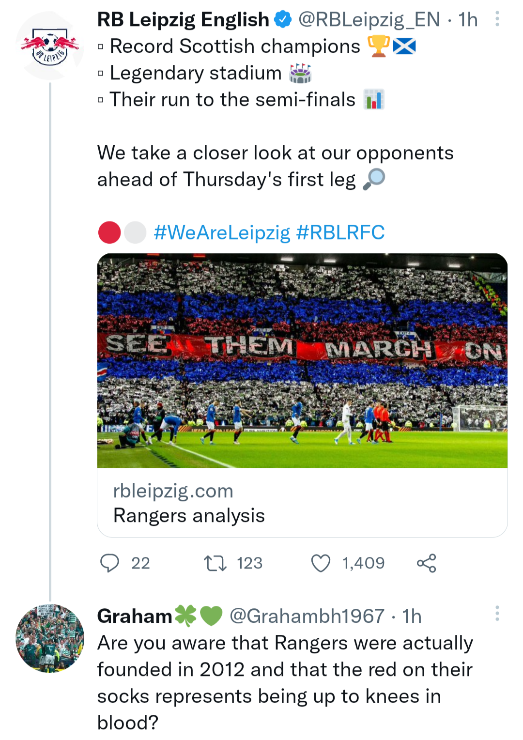The height and width of the screenshot is (740, 523).
Task: Tap the share icon under tweet
Action: point(426,563)
